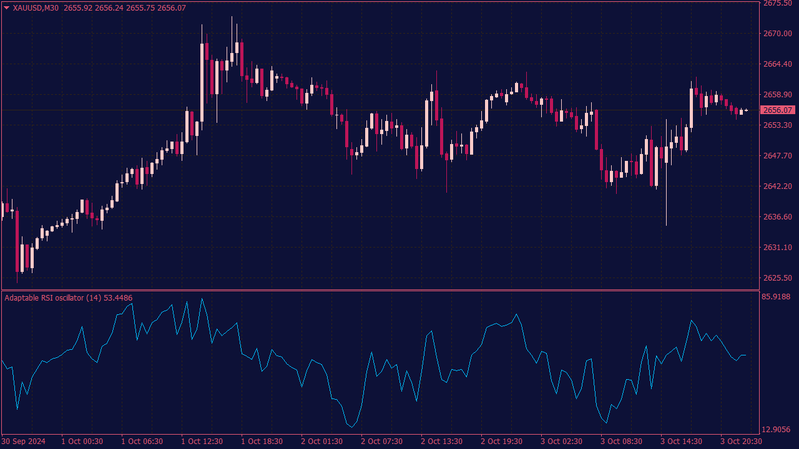
Task: Select the 3 Oct 08:30 time label
Action: [x=622, y=442]
